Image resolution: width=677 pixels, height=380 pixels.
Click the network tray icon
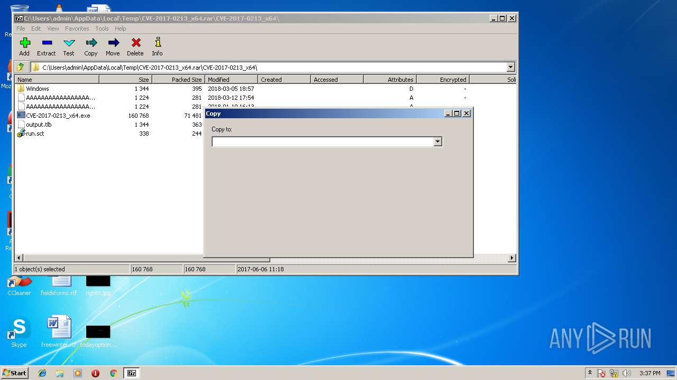614,373
